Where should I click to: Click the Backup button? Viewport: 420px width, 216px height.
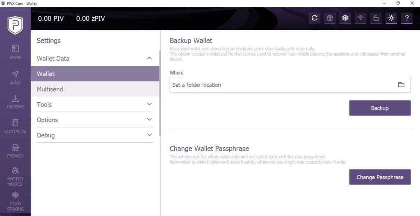pyautogui.click(x=380, y=108)
